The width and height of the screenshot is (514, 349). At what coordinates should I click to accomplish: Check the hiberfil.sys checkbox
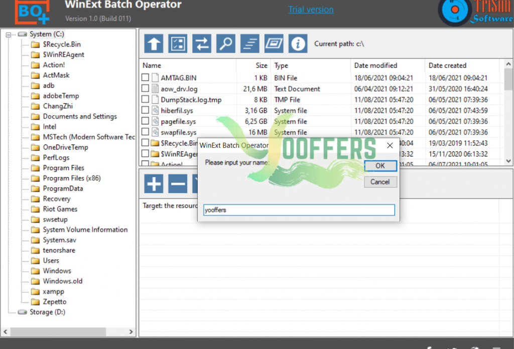tap(145, 110)
